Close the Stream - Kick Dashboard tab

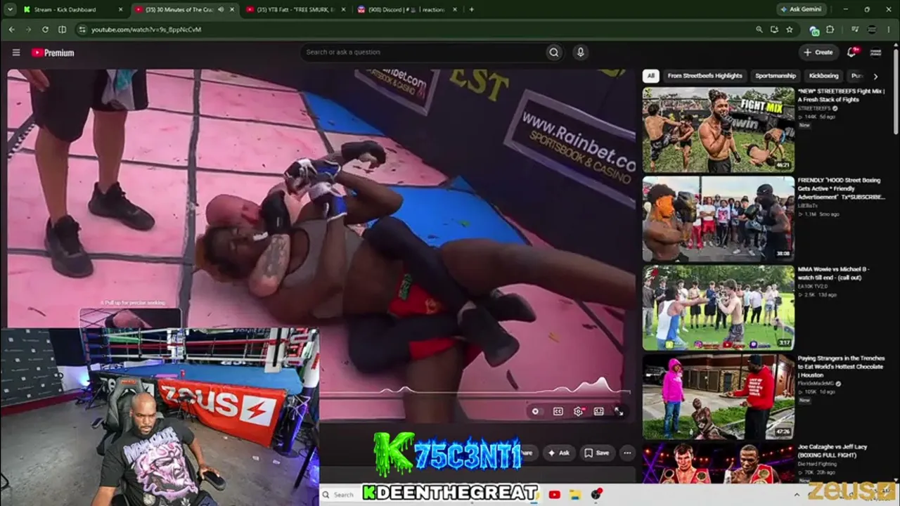(x=120, y=10)
